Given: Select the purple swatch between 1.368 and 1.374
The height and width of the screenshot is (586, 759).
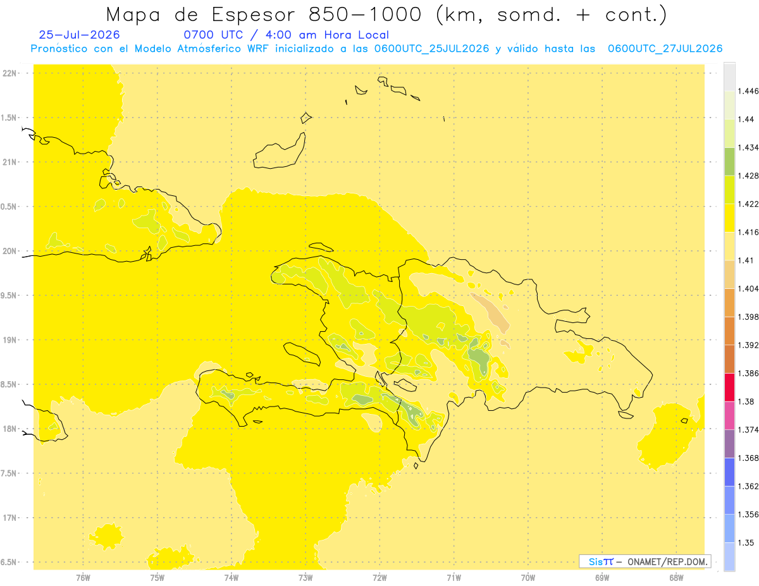Looking at the screenshot, I should (729, 443).
